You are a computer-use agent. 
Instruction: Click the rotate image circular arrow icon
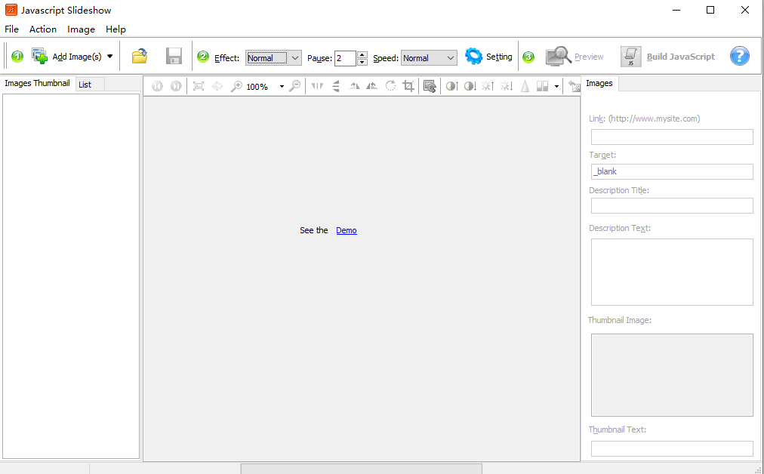tap(390, 86)
